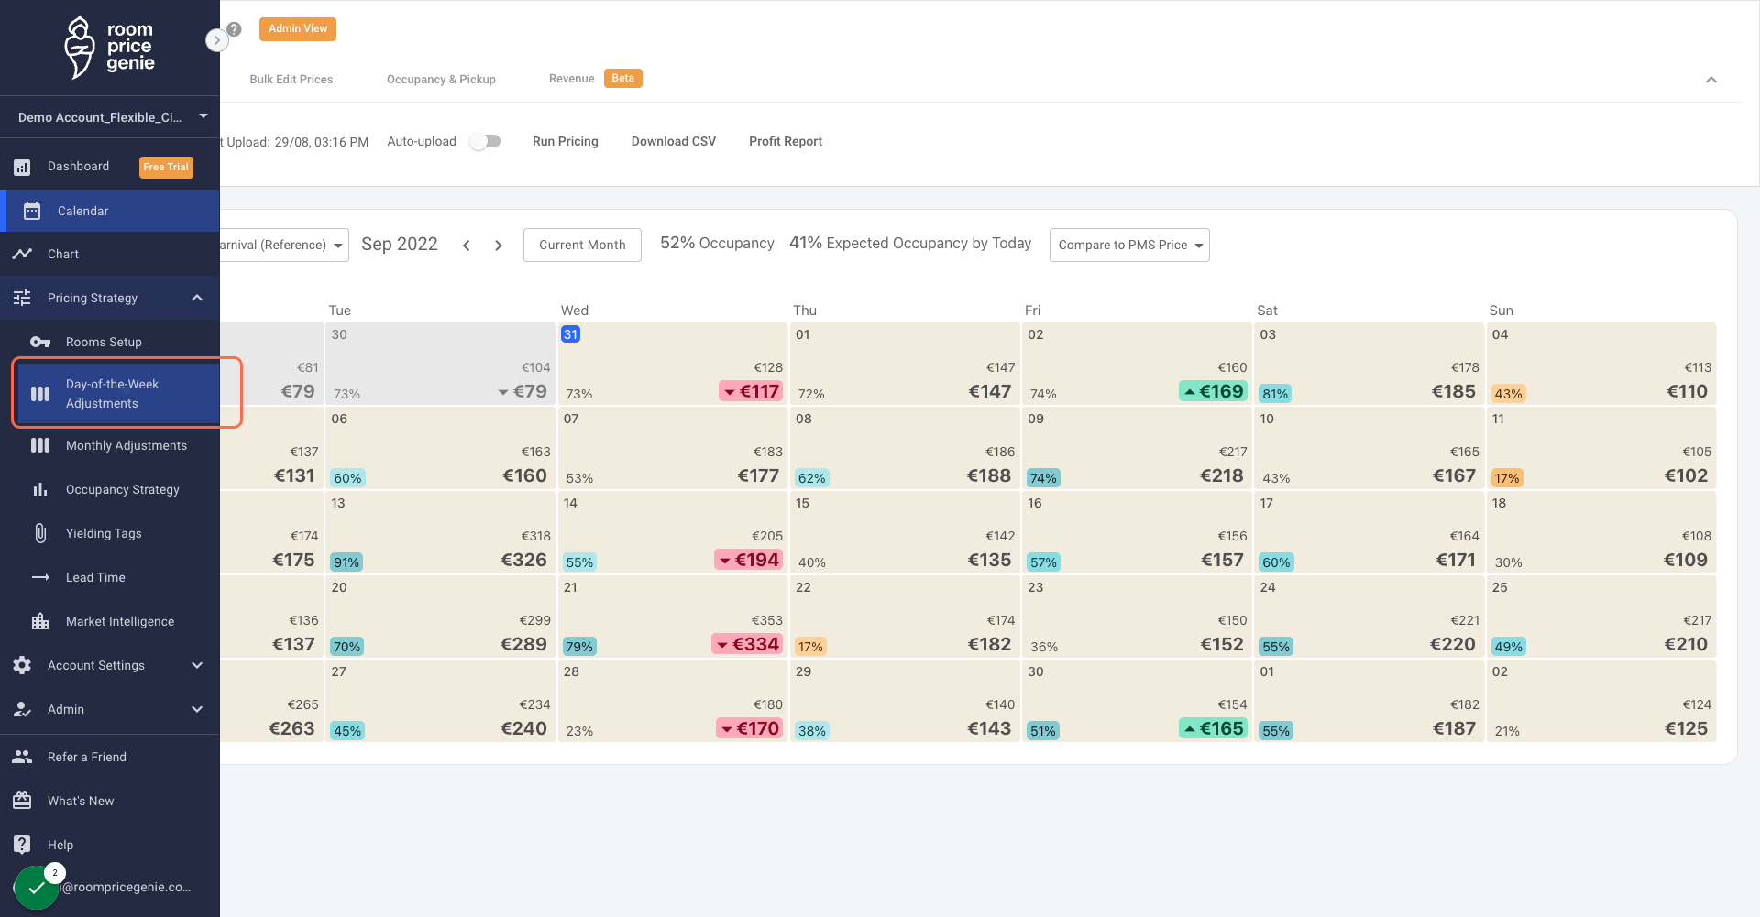Click the Room Price Genie logo
This screenshot has width=1760, height=917.
tap(109, 47)
